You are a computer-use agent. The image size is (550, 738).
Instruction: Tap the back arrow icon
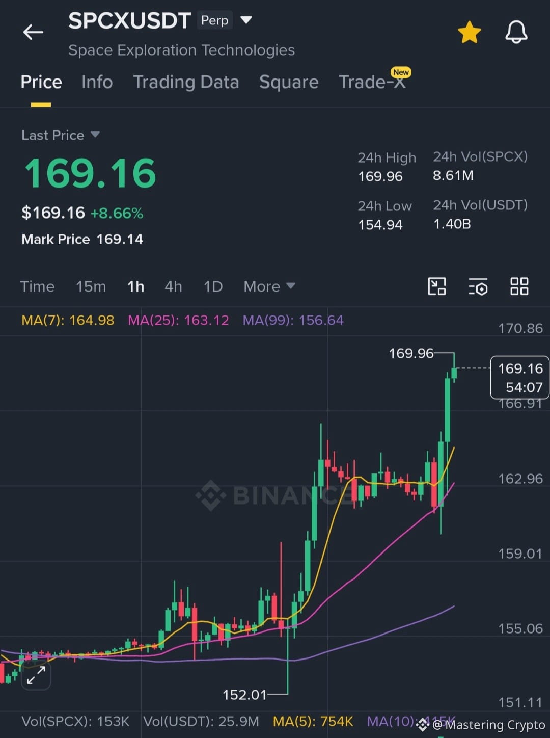pyautogui.click(x=34, y=32)
